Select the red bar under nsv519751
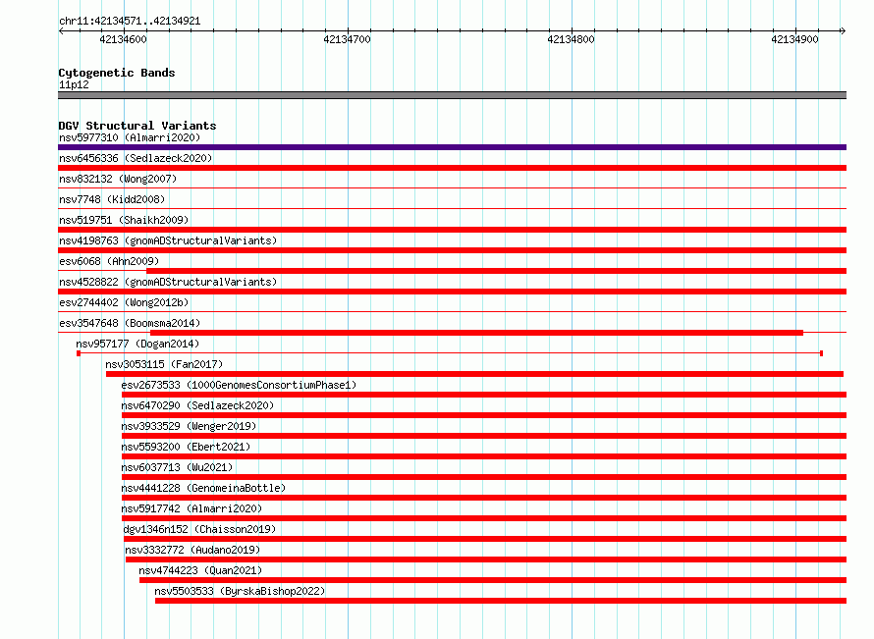 [x=452, y=230]
